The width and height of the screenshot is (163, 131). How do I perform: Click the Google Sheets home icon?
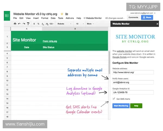[7, 16]
